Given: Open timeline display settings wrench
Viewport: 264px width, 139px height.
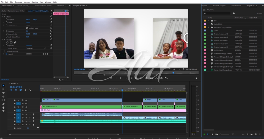Looking at the screenshot, I should [x=30, y=90].
